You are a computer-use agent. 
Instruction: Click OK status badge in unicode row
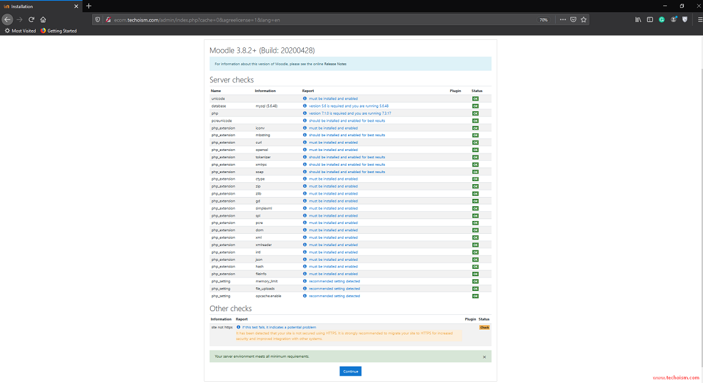point(475,99)
